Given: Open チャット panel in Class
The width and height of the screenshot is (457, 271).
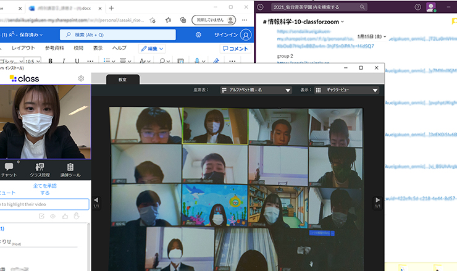Looking at the screenshot, I should click(9, 170).
